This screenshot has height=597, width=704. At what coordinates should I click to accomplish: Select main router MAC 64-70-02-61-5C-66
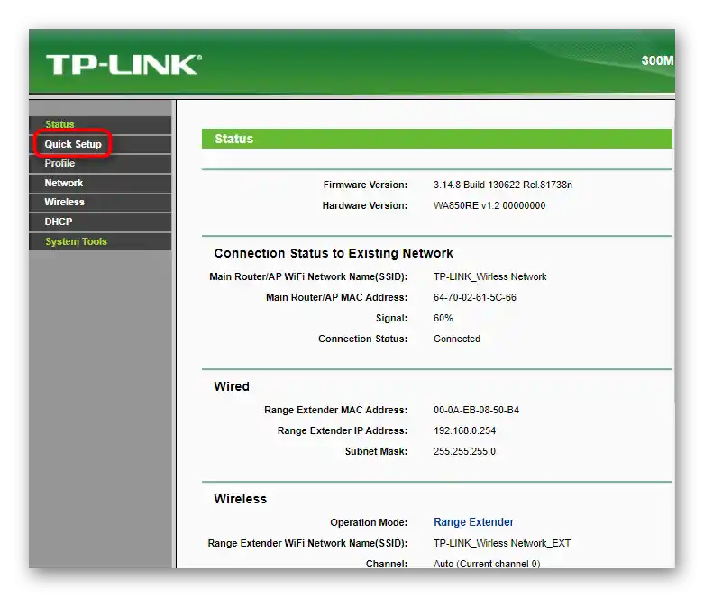coord(475,297)
